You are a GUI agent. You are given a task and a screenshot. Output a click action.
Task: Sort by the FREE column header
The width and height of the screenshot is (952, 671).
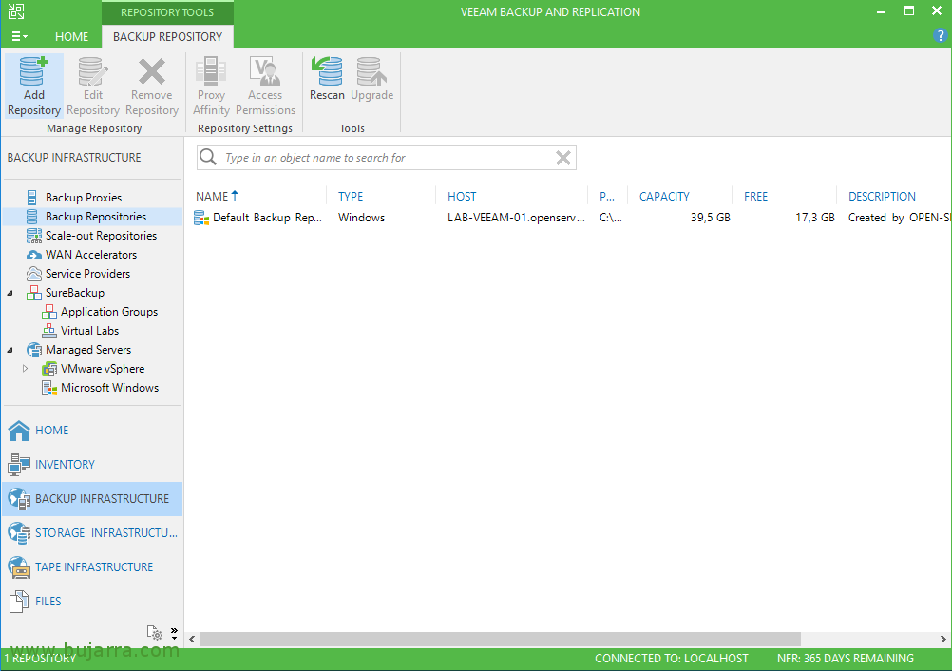[x=755, y=197]
